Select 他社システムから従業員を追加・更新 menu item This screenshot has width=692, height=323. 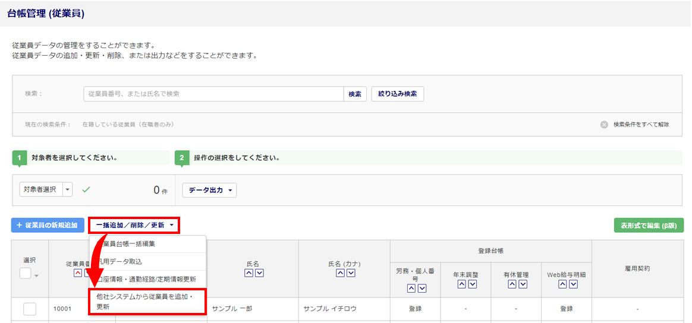[146, 301]
